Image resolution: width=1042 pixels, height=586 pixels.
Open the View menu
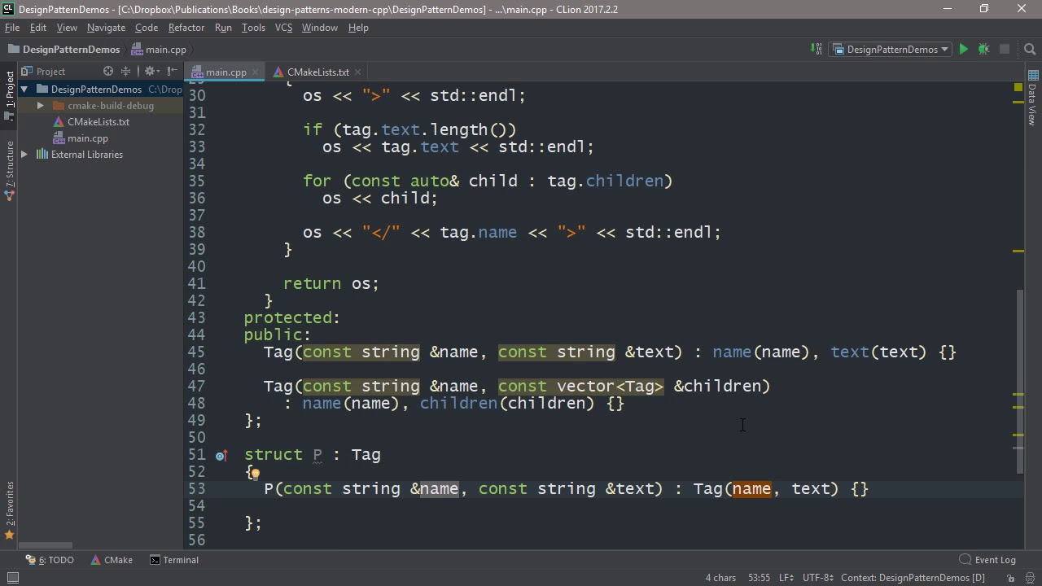pyautogui.click(x=67, y=28)
